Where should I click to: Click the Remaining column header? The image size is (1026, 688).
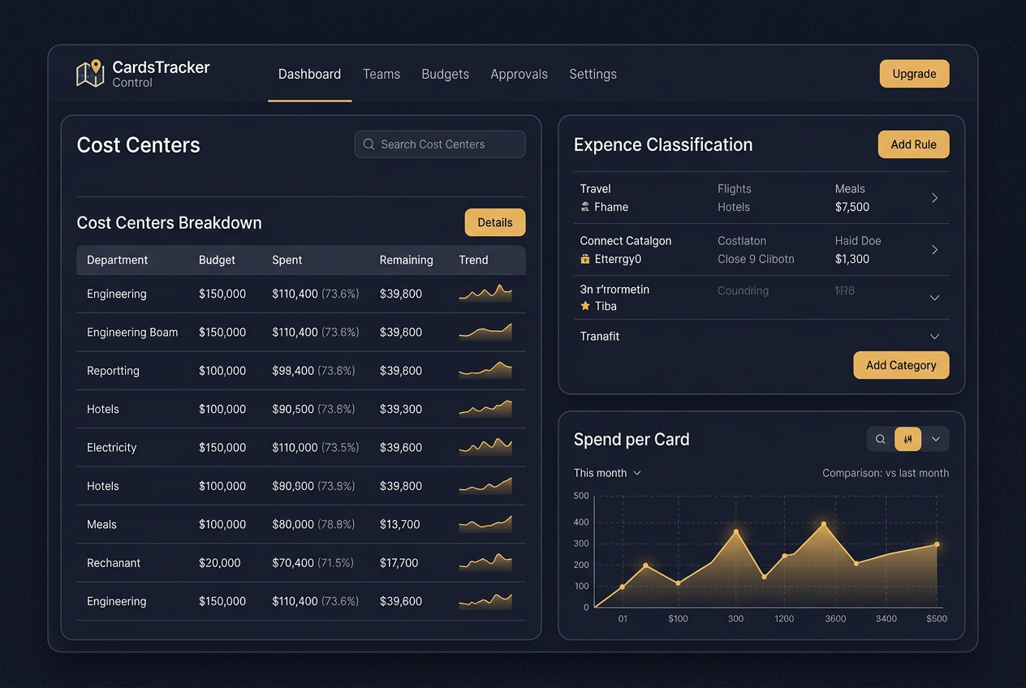[x=406, y=260]
